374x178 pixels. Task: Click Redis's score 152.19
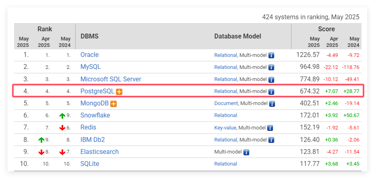310,127
